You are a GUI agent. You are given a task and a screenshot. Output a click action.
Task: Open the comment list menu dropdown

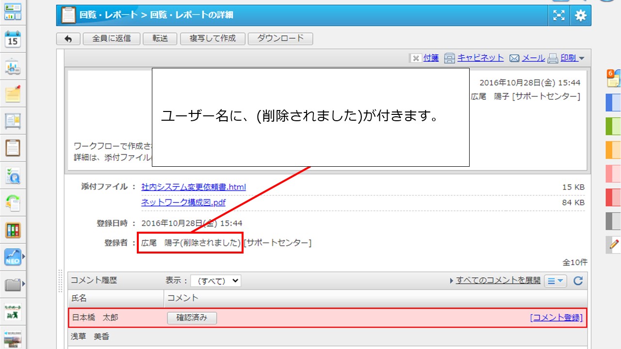(556, 281)
